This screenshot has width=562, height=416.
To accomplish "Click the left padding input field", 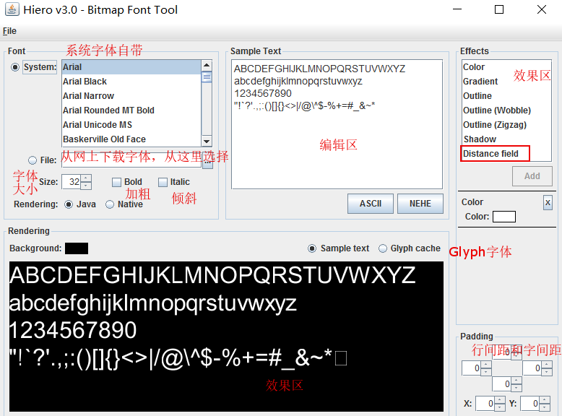I will point(471,368).
